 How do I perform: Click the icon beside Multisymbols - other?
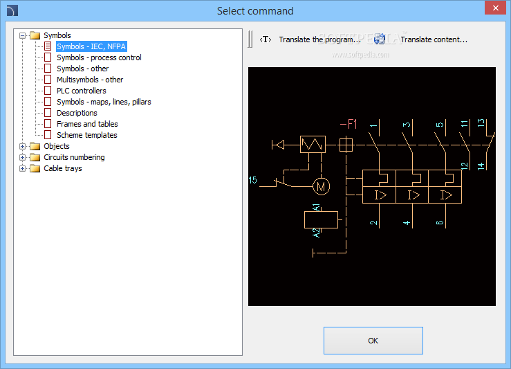coord(48,80)
